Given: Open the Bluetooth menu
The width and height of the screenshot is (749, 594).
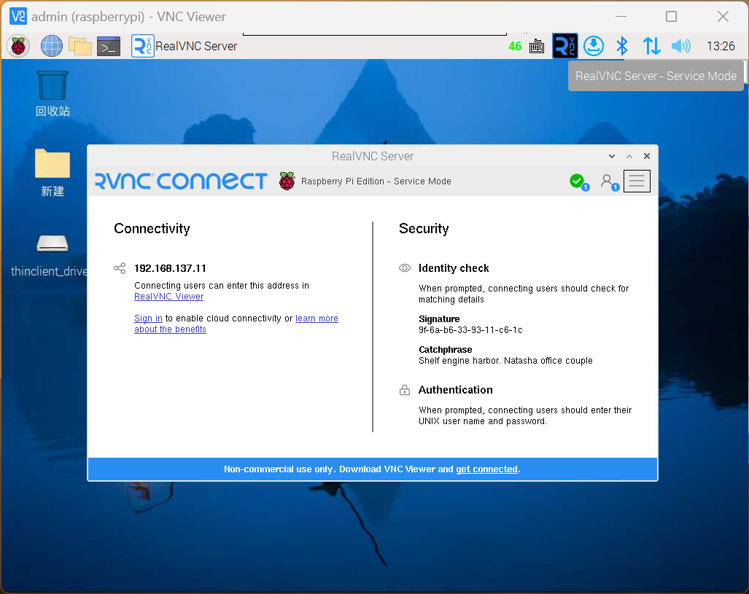Looking at the screenshot, I should click(622, 47).
